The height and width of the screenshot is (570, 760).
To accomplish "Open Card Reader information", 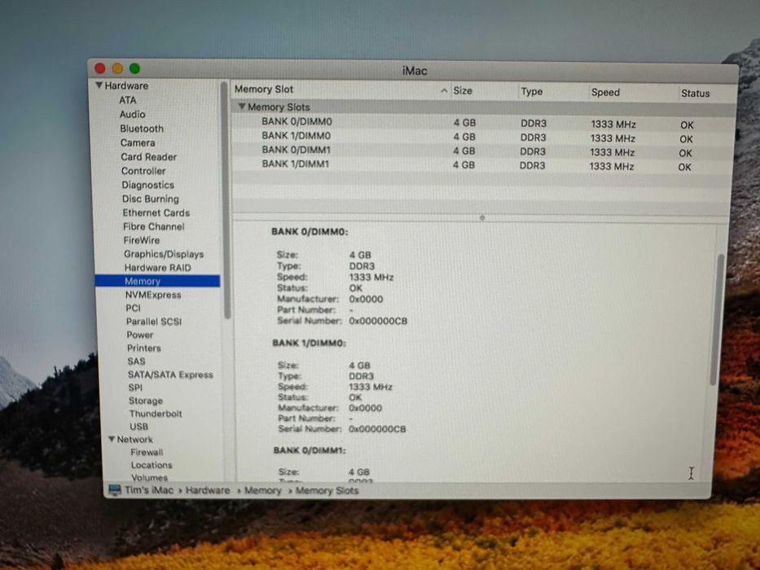I will [x=149, y=156].
